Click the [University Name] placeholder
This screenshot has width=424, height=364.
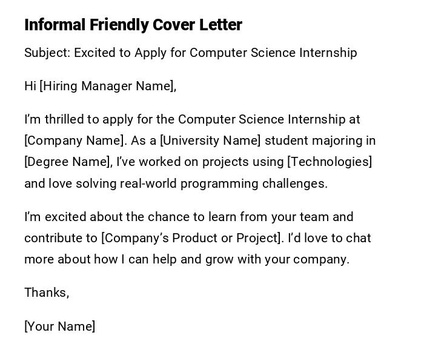210,141
